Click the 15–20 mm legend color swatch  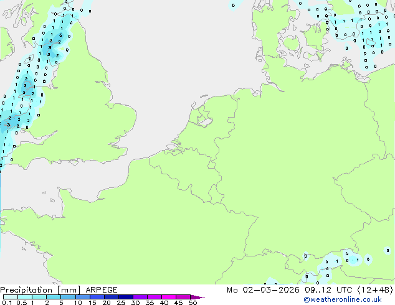click(x=97, y=297)
